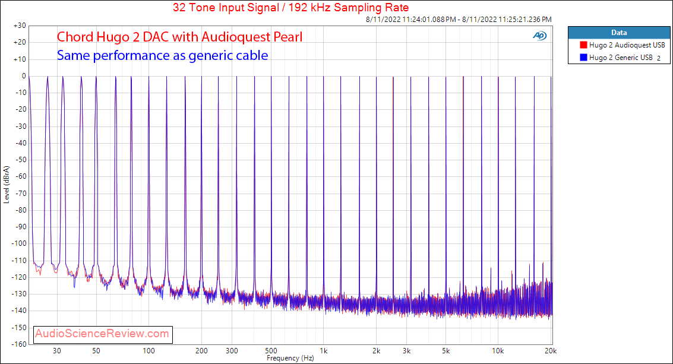Select the "Data" legend header

(619, 33)
